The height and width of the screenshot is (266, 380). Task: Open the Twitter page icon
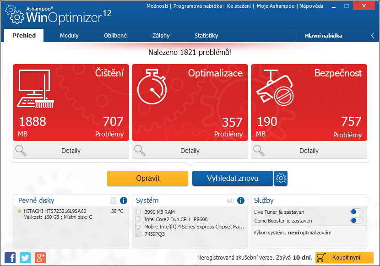pos(25,258)
